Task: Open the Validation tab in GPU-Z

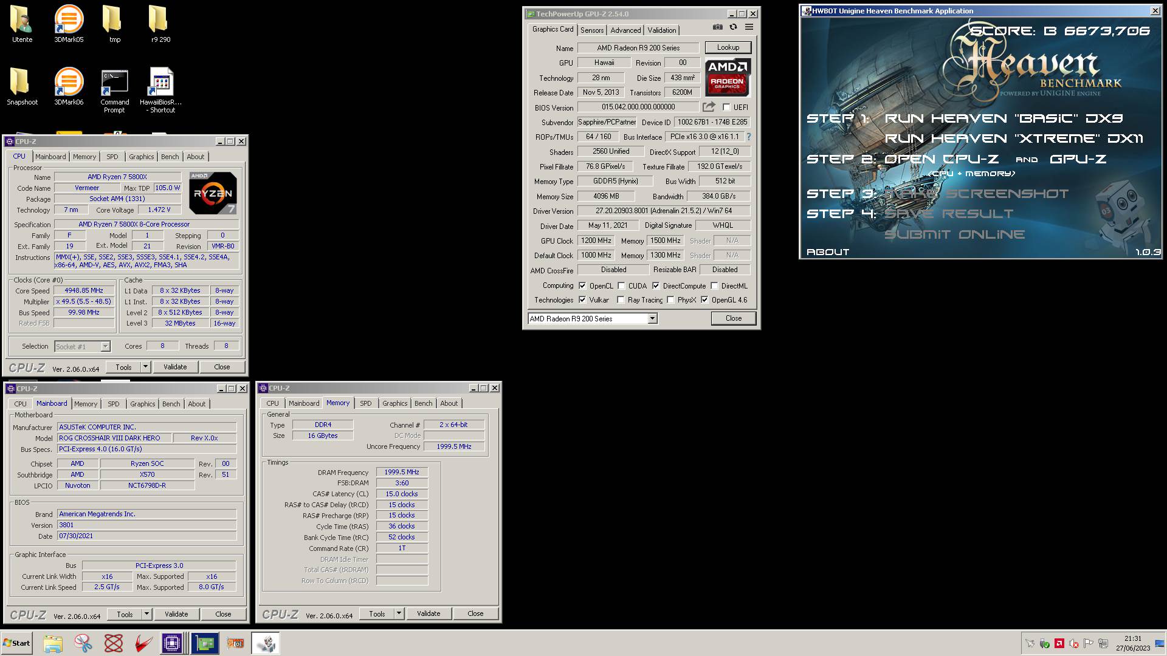Action: pos(662,30)
